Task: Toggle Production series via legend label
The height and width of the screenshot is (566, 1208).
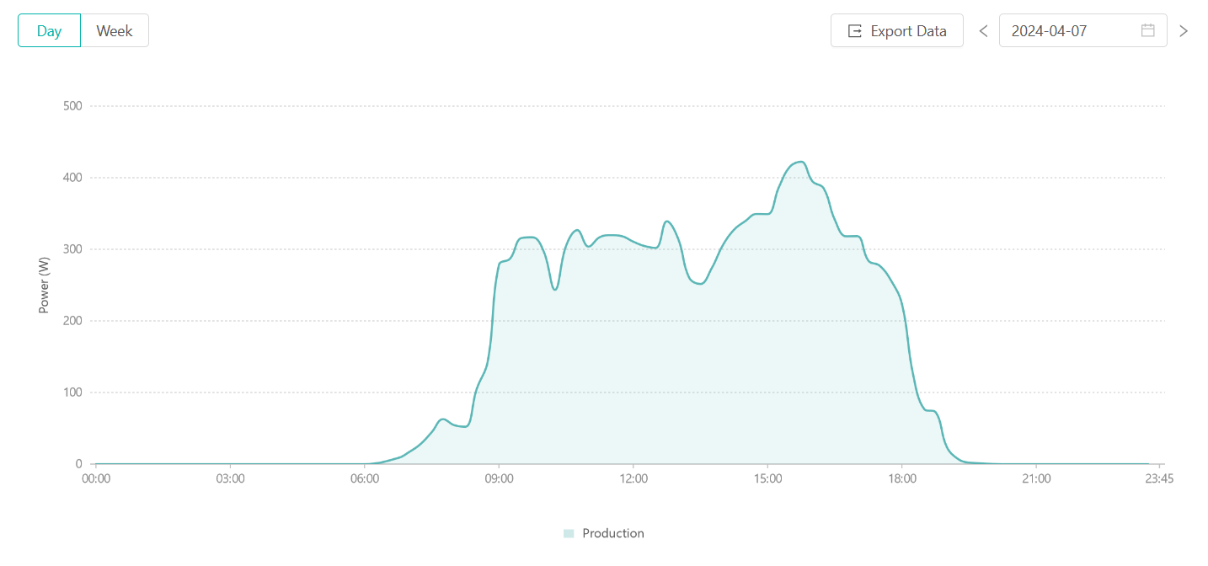Action: click(x=613, y=533)
